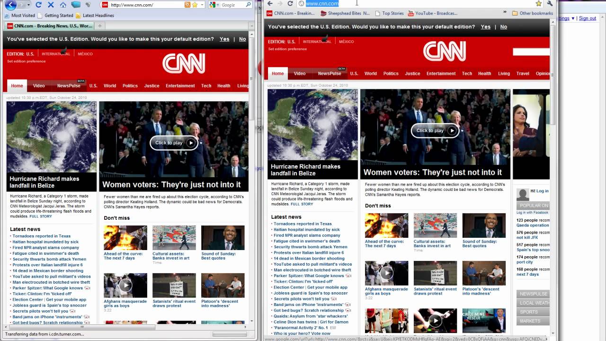Open 'Tornadoes reported in Texas' in Chrome
Screen dimensions: 606x341
303,224
